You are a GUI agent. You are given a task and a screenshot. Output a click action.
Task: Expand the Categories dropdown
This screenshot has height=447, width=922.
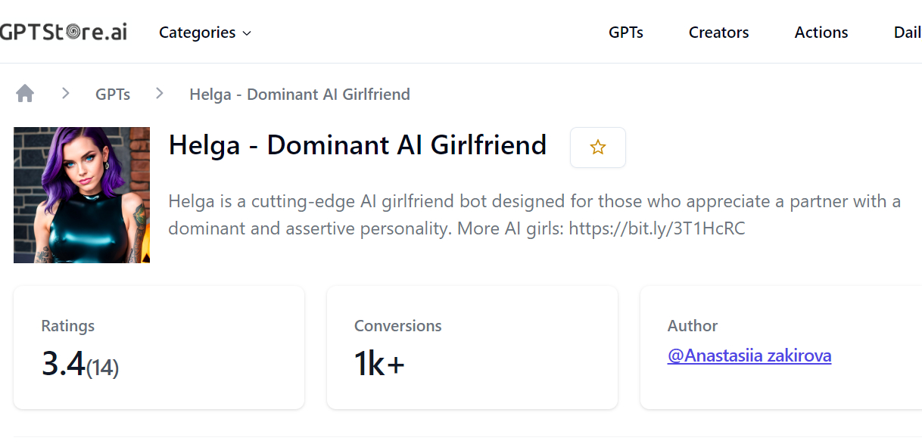(x=205, y=33)
